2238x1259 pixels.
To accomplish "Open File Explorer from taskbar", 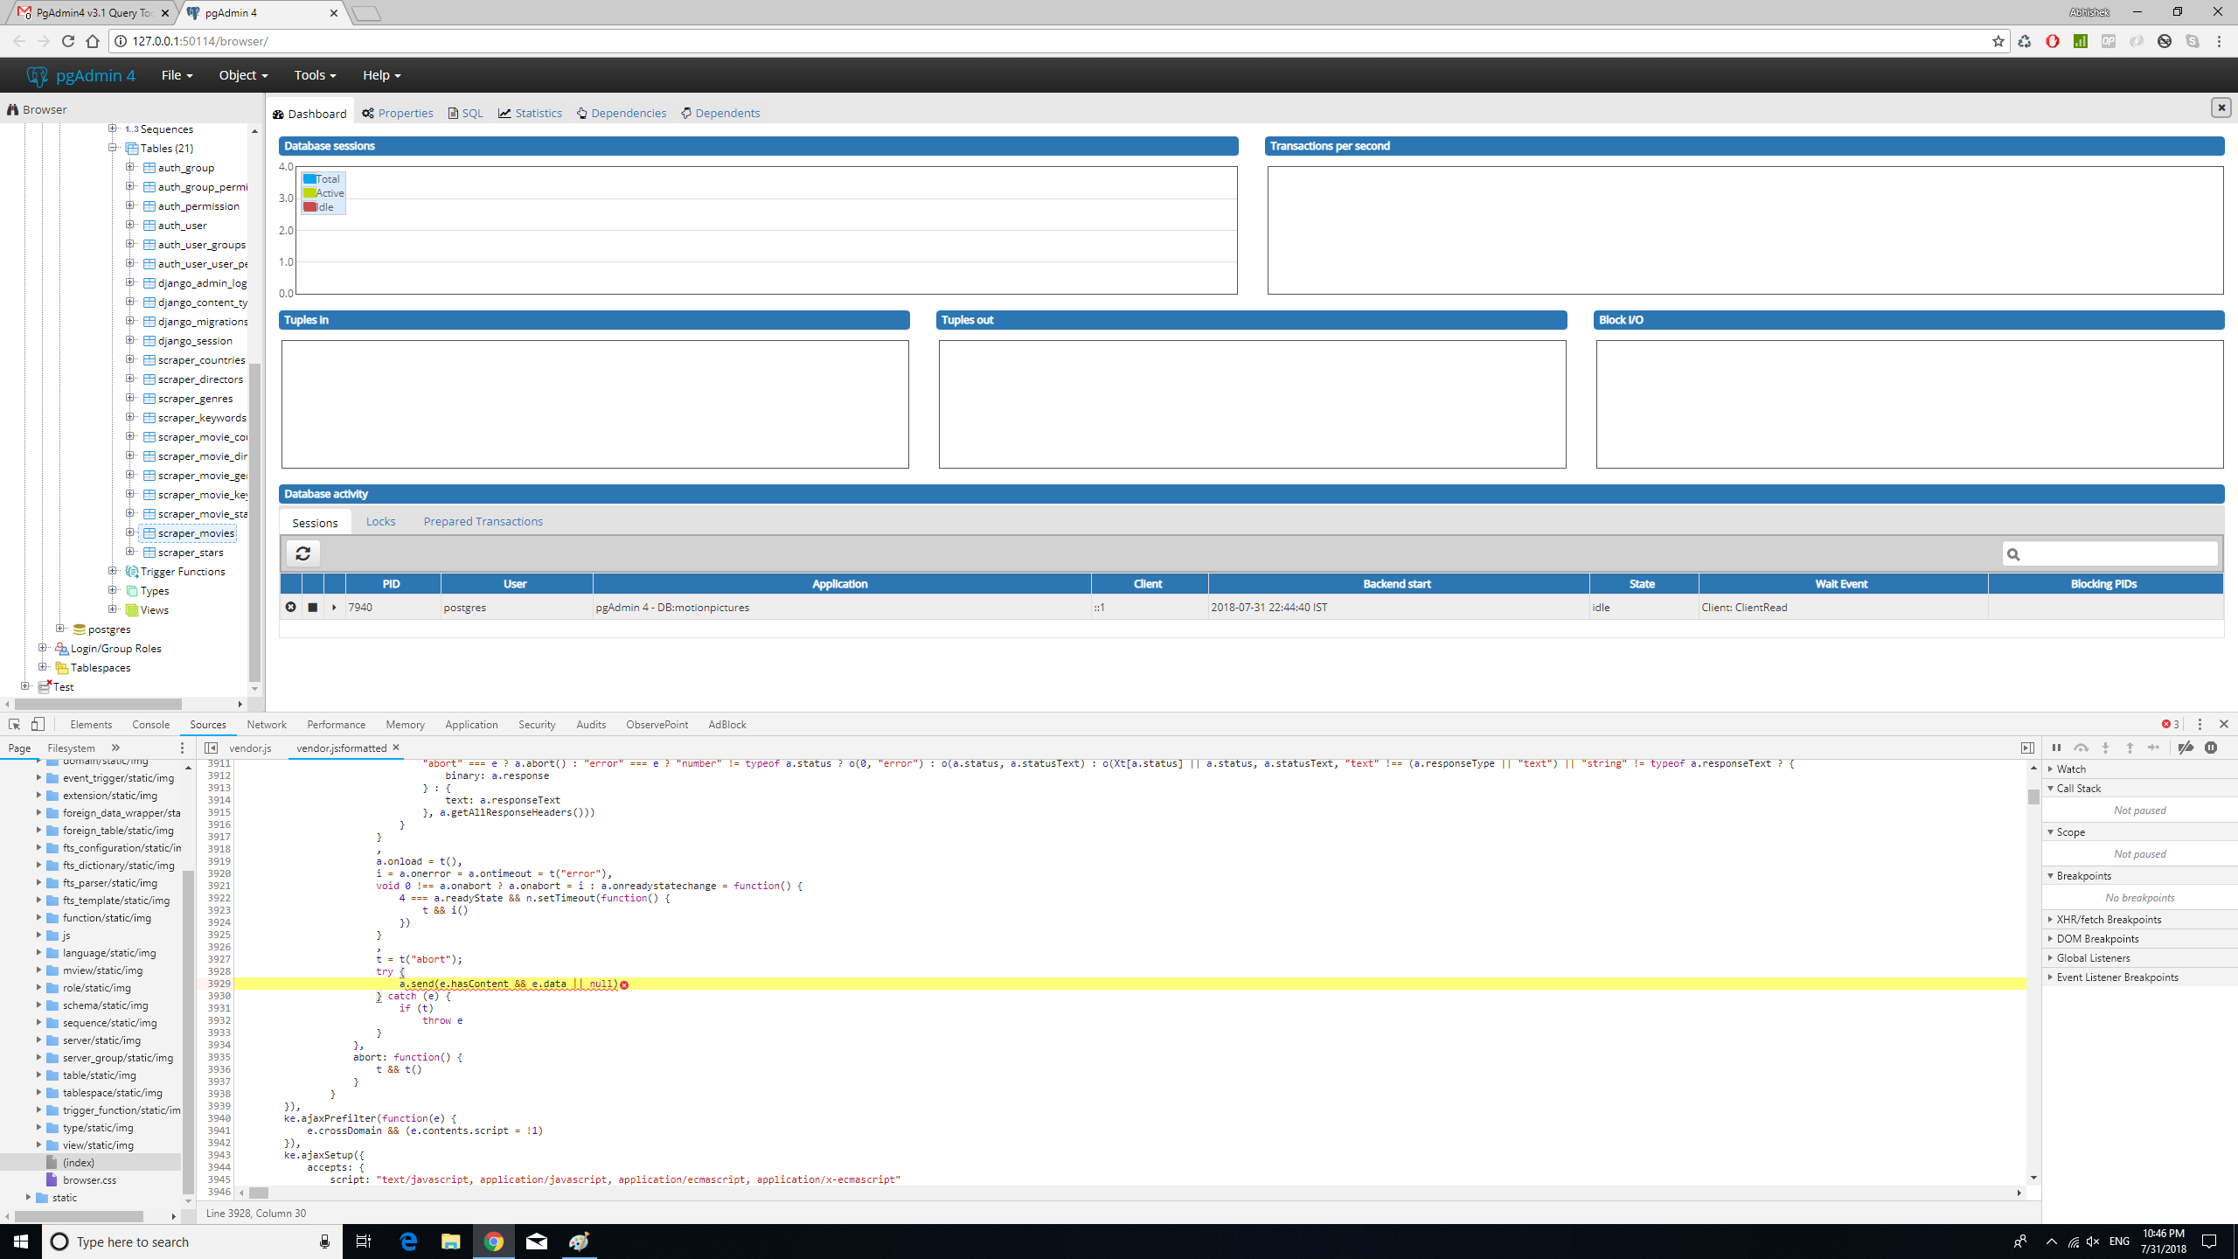I will pyautogui.click(x=450, y=1242).
